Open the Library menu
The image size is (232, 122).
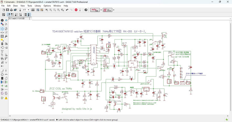coord(38,6)
